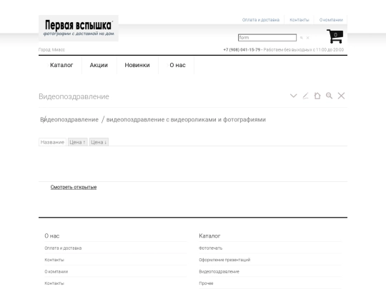Open О компании top header link
The image size is (386, 289).
pos(331,20)
